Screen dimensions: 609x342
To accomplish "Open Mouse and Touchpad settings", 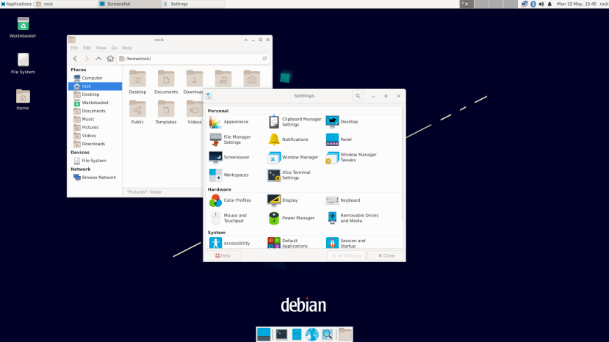I will (228, 218).
